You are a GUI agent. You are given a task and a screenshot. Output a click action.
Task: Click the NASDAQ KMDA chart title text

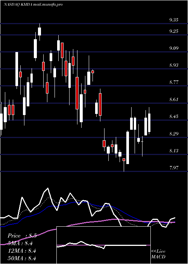pyautogui.click(x=33, y=5)
